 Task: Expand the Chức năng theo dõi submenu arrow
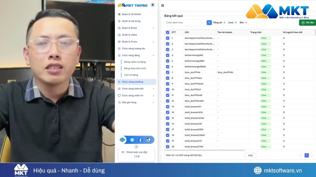153,89
